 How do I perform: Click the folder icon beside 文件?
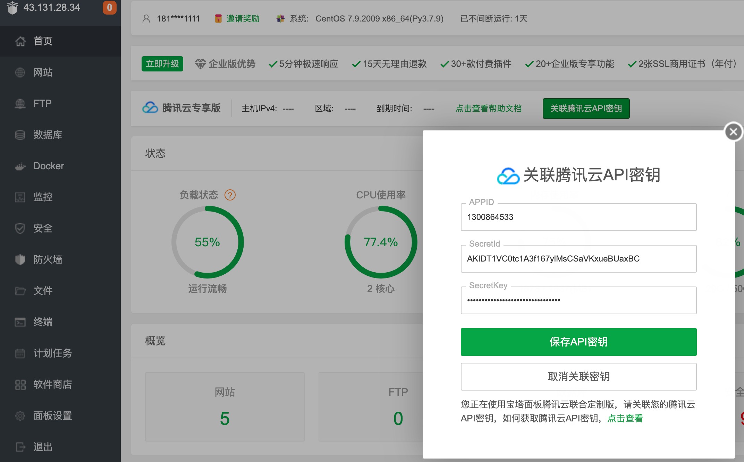coord(20,291)
